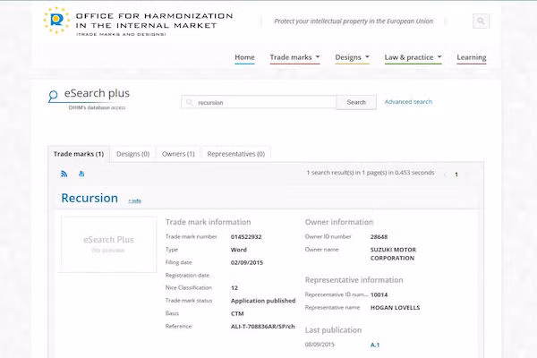The image size is (537, 358).
Task: Switch to the Representatives (0) tab
Action: tap(235, 154)
